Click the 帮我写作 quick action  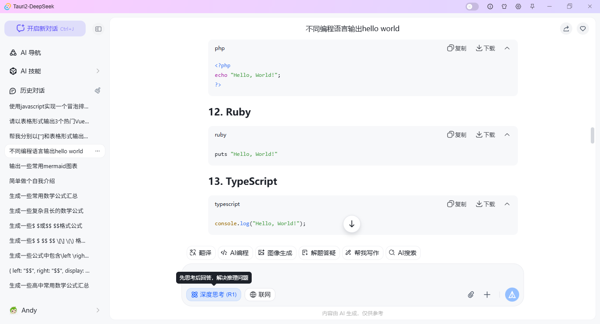point(363,253)
